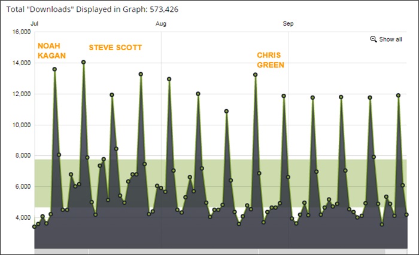419x255 pixels.
Task: Click peak data point below NOAH KAGAN label
Action: coord(54,69)
